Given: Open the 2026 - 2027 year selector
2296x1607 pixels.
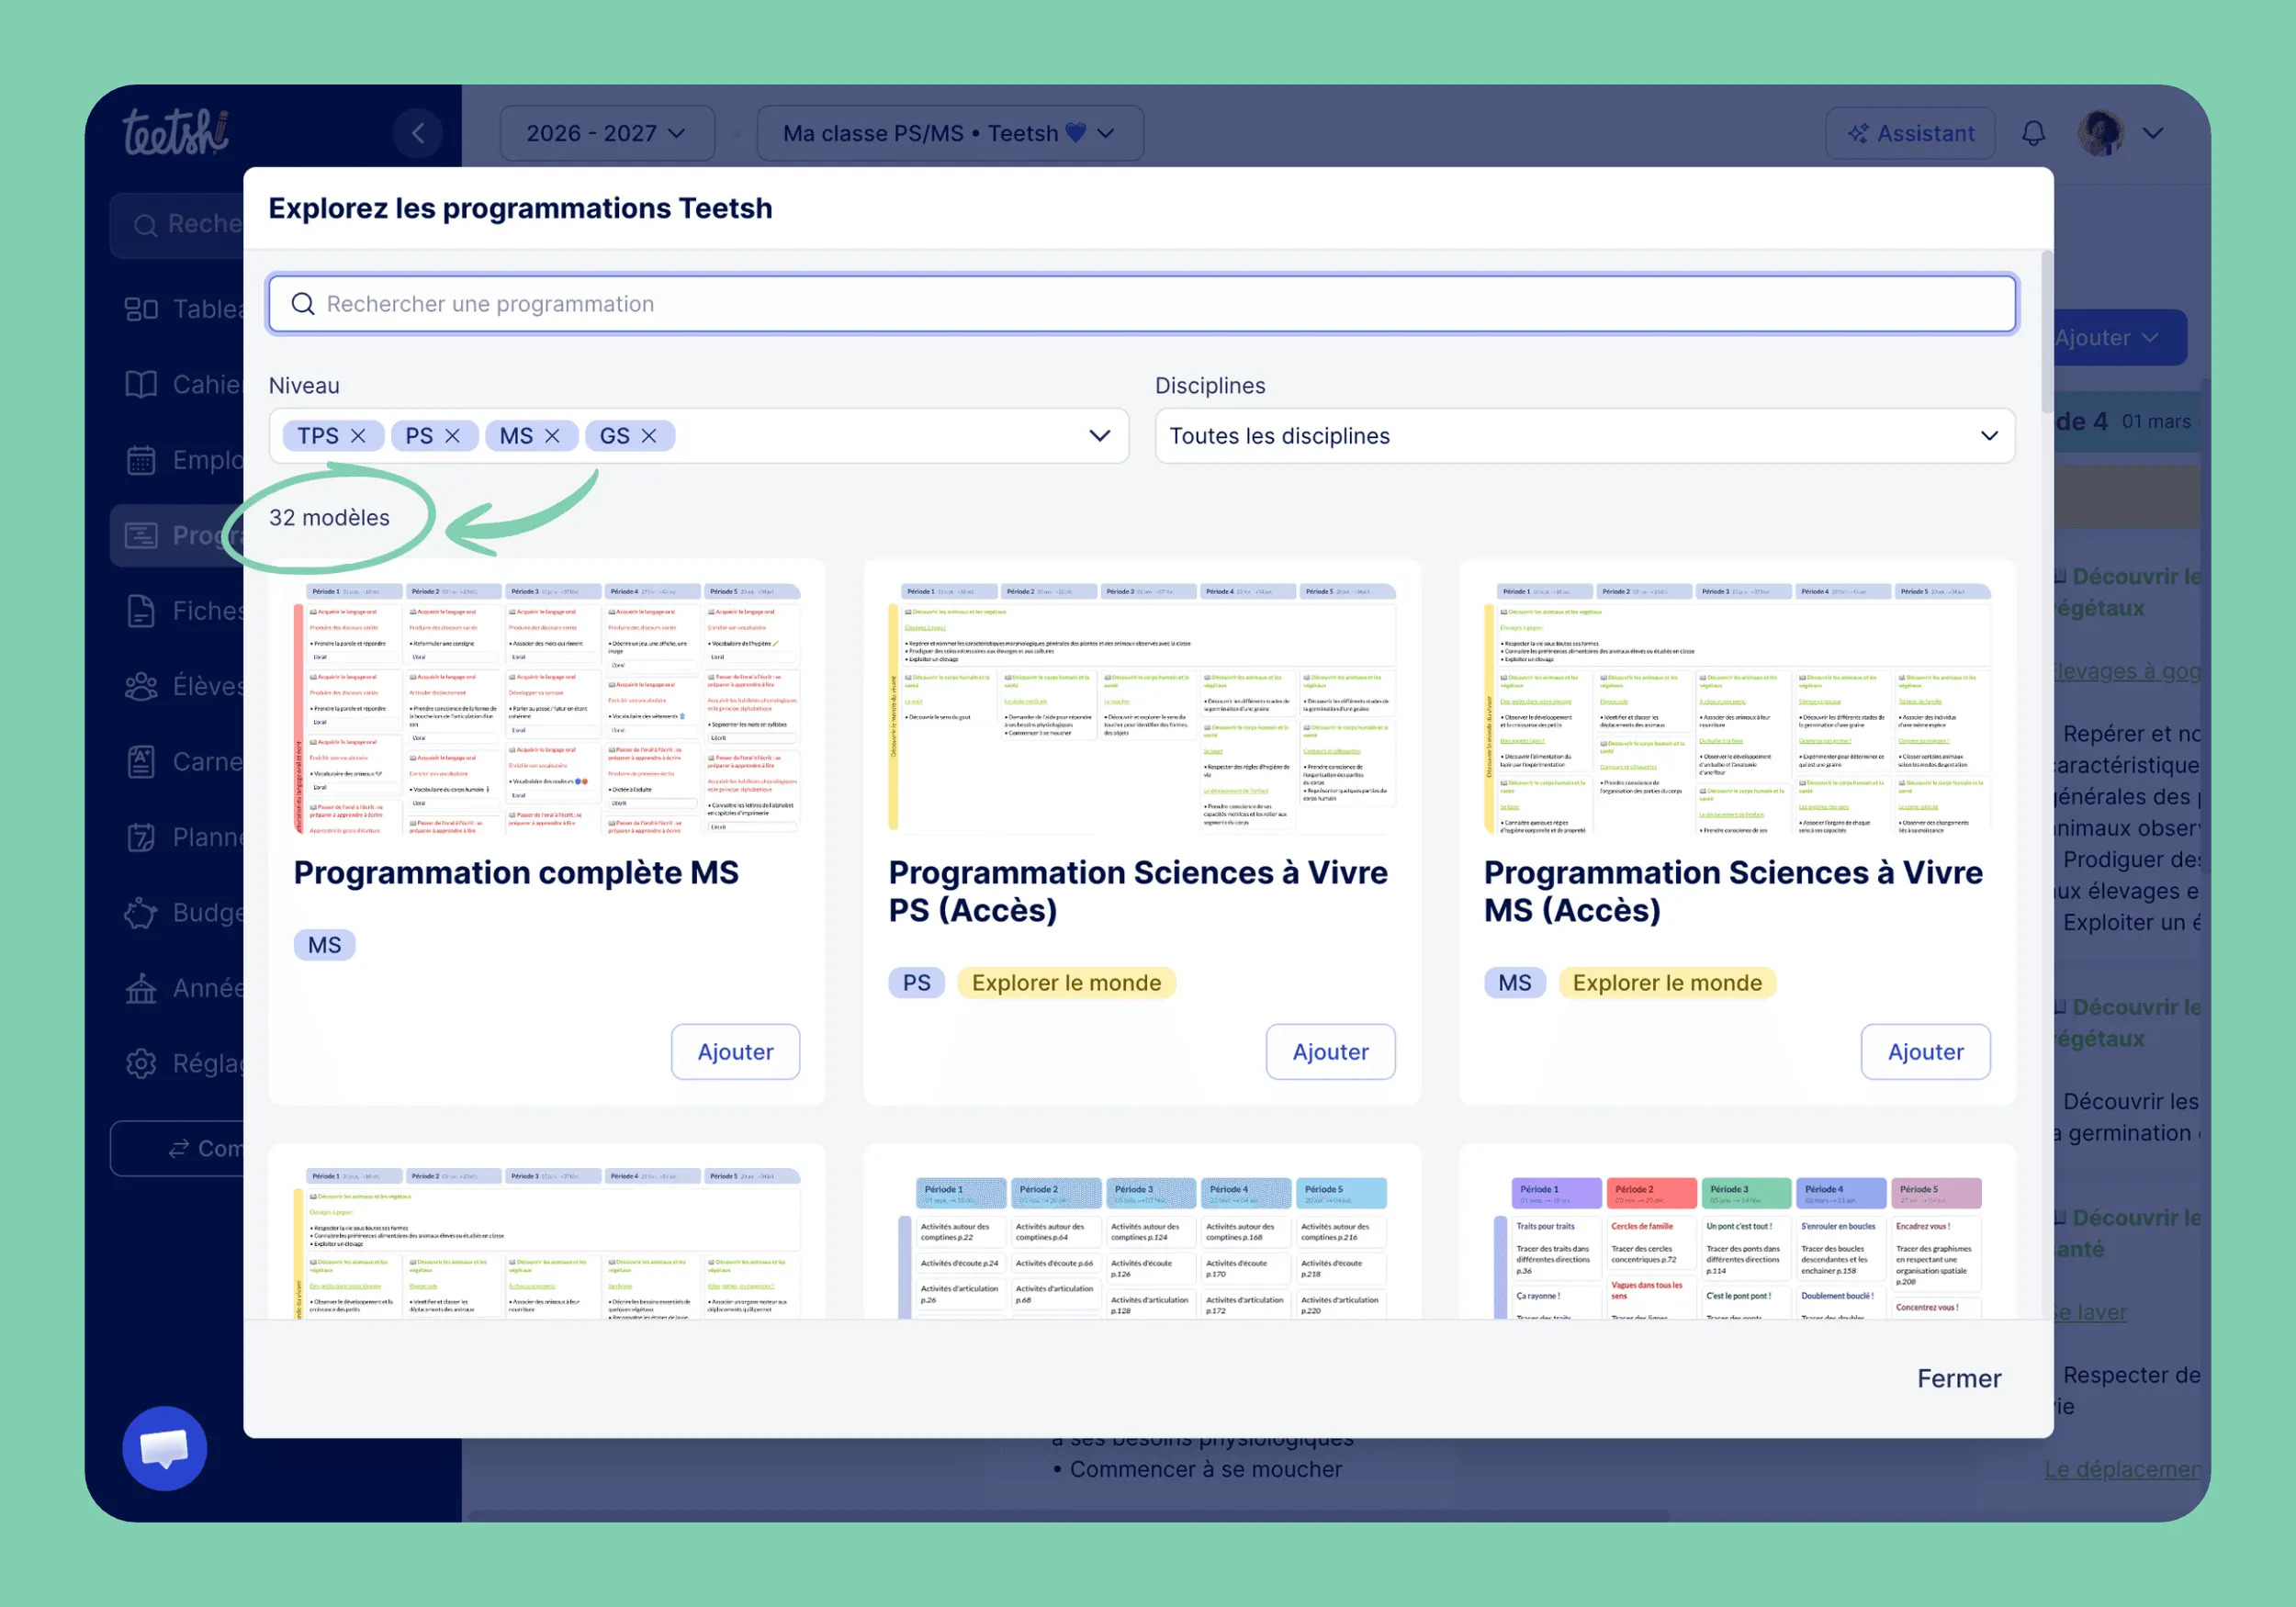Looking at the screenshot, I should point(607,133).
